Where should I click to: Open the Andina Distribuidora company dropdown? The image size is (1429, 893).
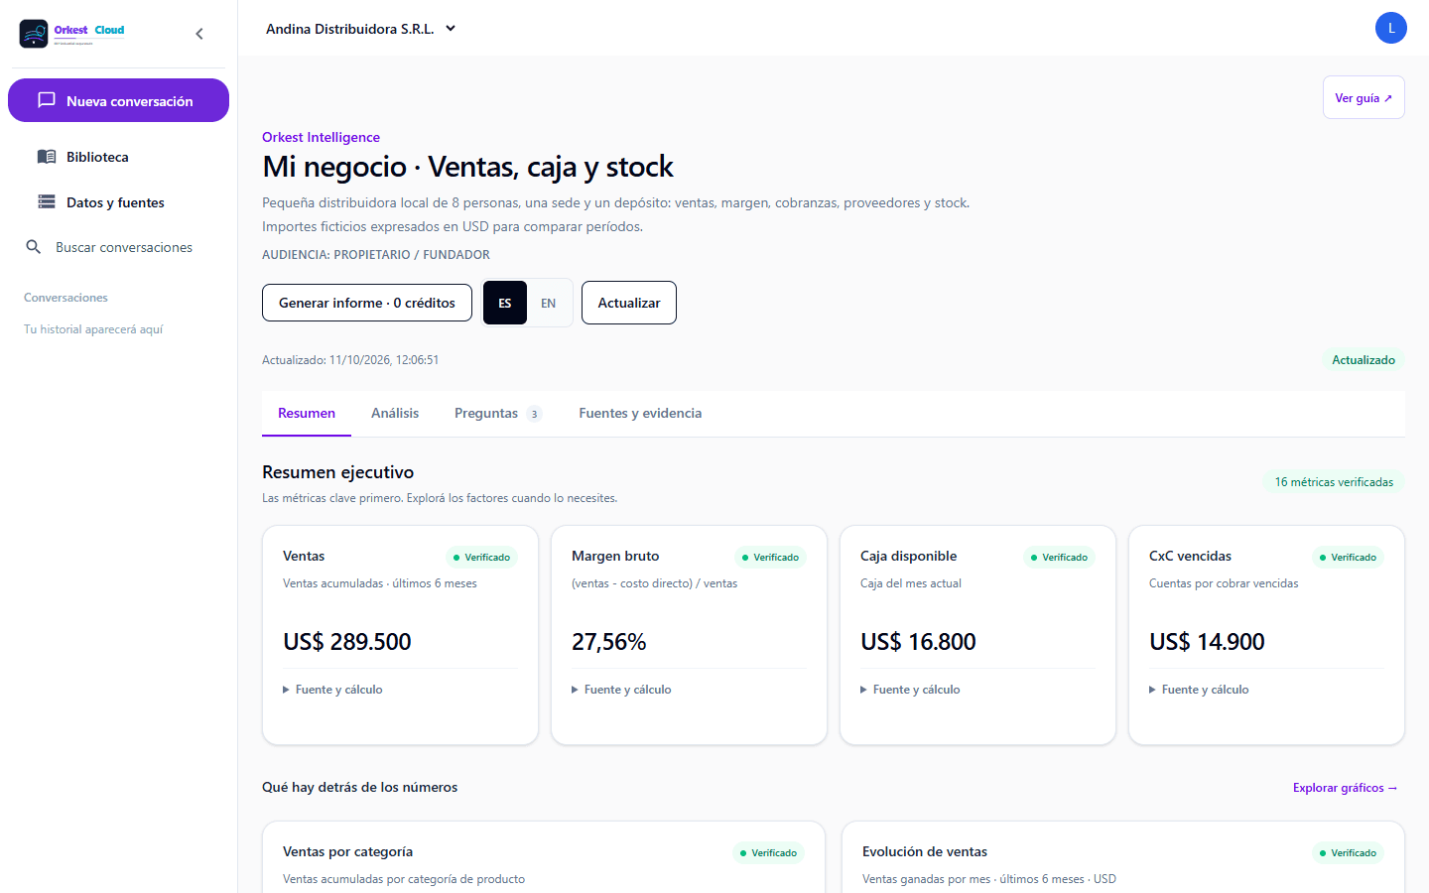[x=361, y=29]
